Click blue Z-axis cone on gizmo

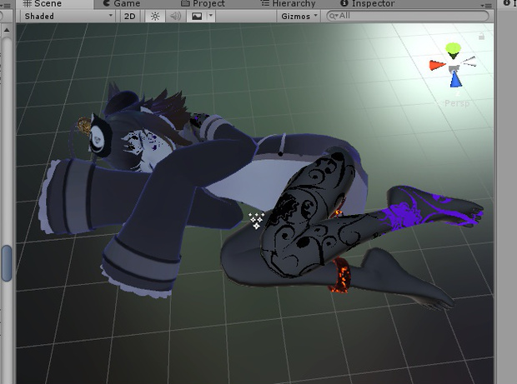click(x=455, y=80)
